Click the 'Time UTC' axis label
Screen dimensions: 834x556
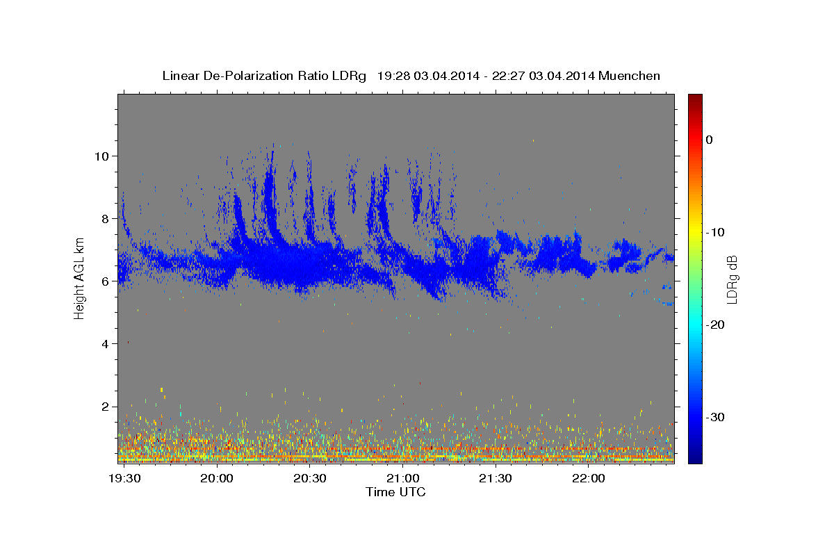(395, 492)
